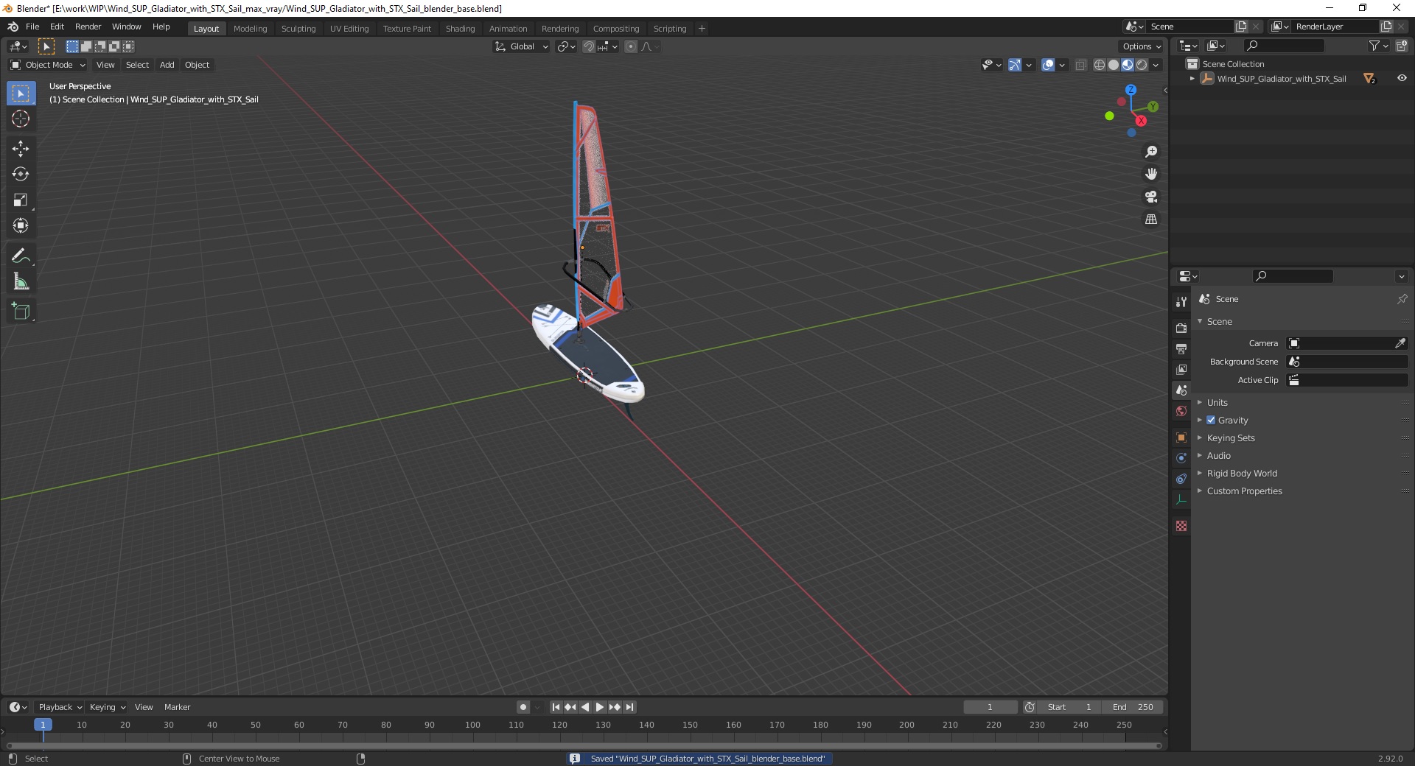Click the End frame 250 field
The image size is (1415, 766).
pyautogui.click(x=1133, y=707)
